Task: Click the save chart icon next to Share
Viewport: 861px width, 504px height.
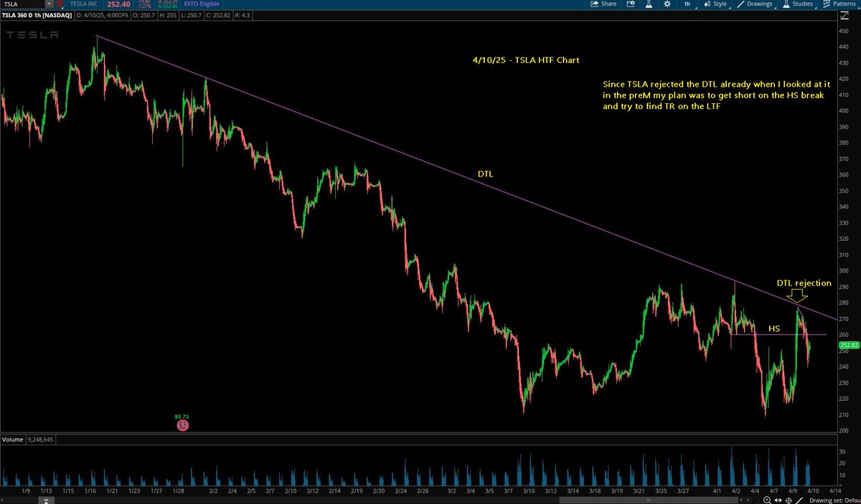Action: click(x=631, y=4)
